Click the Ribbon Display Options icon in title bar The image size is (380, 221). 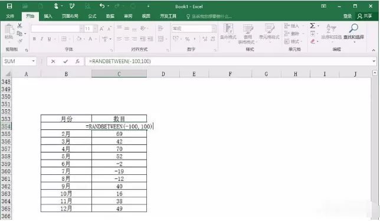coord(323,6)
